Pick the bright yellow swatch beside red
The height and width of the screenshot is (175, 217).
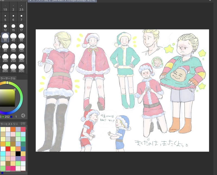[x=13, y=149]
